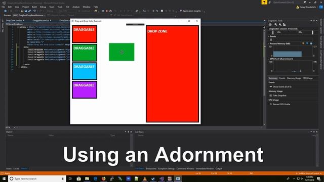Open the Debug menu
Screen dimensions: 324x182
click(43, 7)
